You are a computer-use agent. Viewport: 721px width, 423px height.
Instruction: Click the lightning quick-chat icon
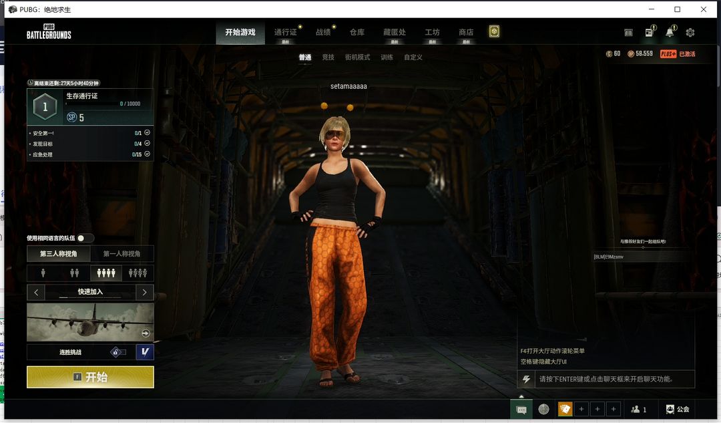click(526, 379)
